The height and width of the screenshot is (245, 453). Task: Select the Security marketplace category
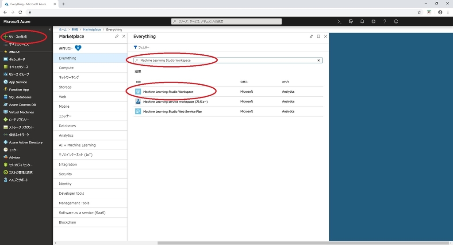[x=90, y=174]
